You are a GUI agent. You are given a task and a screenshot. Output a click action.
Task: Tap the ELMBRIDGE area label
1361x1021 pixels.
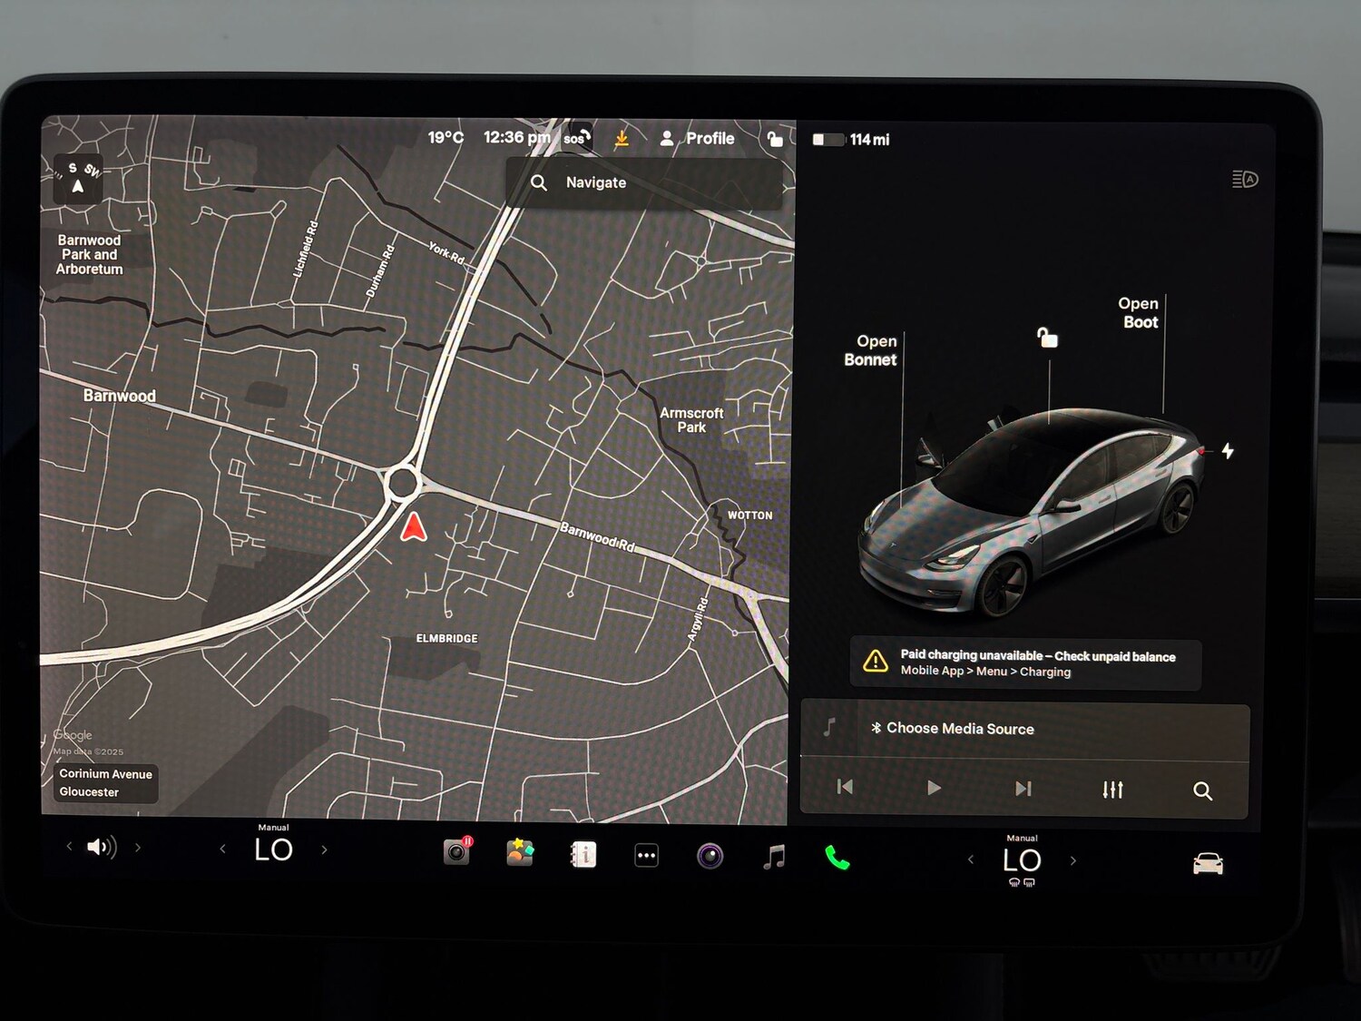446,639
